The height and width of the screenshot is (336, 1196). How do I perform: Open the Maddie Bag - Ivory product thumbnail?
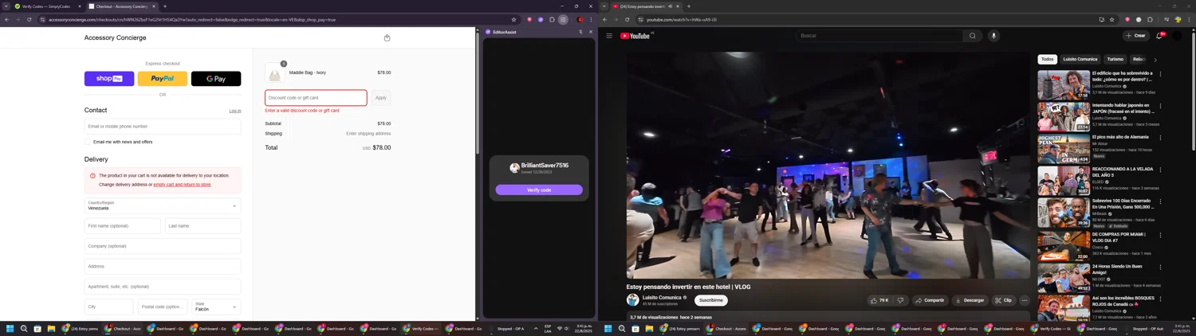[274, 73]
